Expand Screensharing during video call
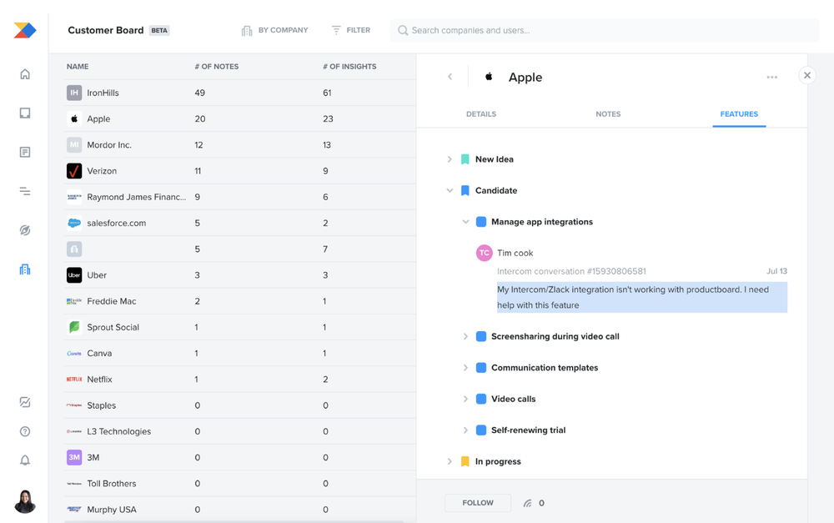834x523 pixels. click(465, 336)
